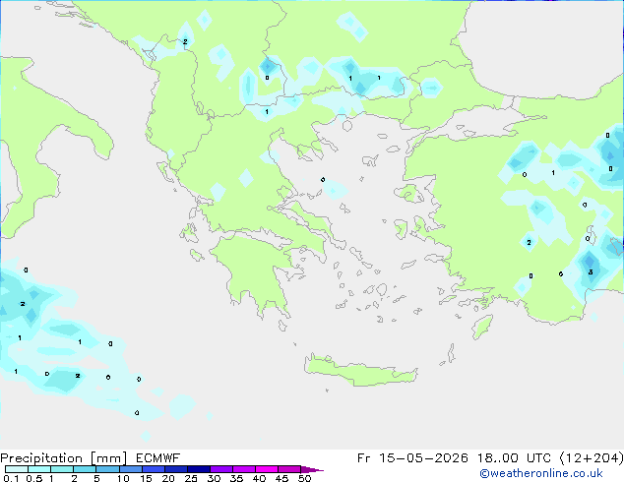Click the '0' value in the northern Aegean Sea
This screenshot has width=624, height=482.
pos(323,180)
